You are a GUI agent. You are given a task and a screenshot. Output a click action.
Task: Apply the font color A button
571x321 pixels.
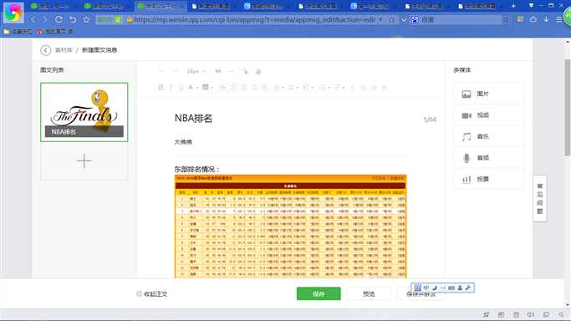(190, 87)
